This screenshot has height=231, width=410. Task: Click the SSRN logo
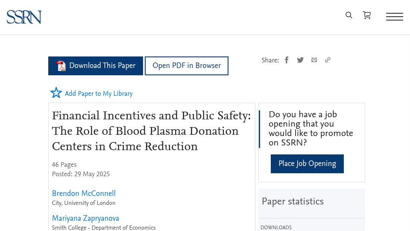24,17
